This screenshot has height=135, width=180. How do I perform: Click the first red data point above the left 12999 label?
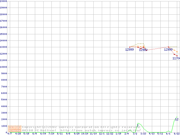point(130,47)
